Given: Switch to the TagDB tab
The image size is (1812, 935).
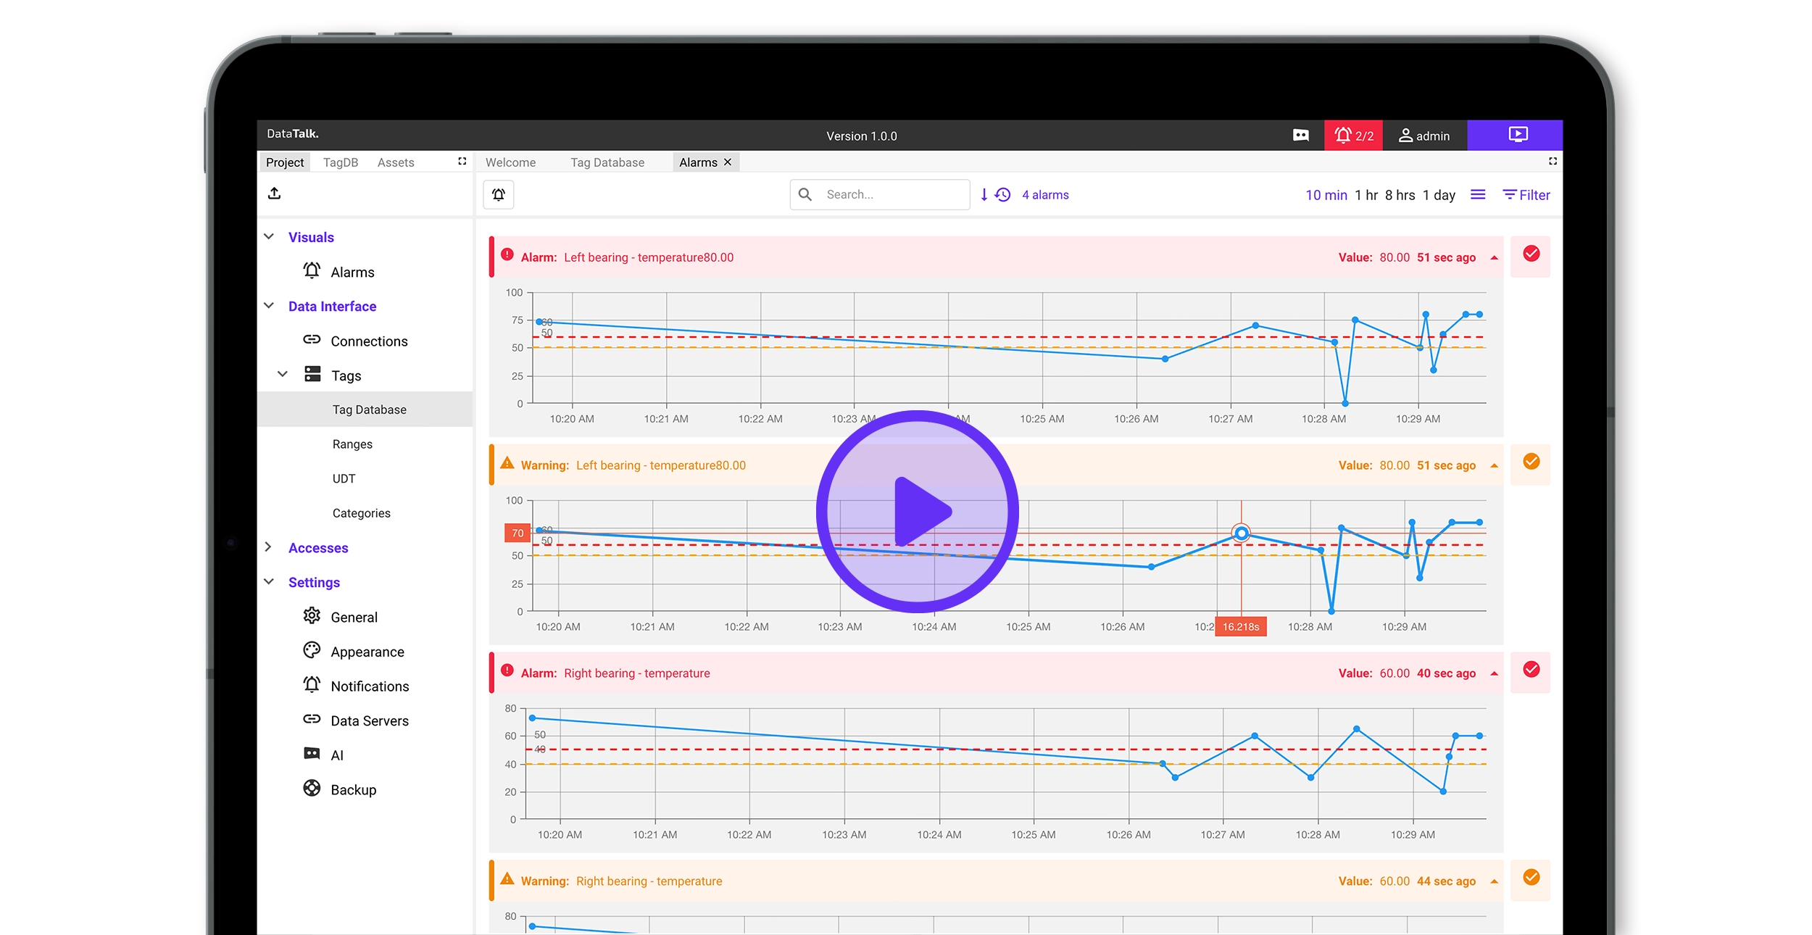Looking at the screenshot, I should coord(341,162).
